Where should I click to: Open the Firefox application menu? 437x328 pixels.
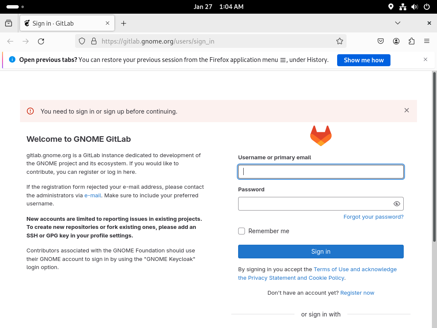tap(427, 41)
